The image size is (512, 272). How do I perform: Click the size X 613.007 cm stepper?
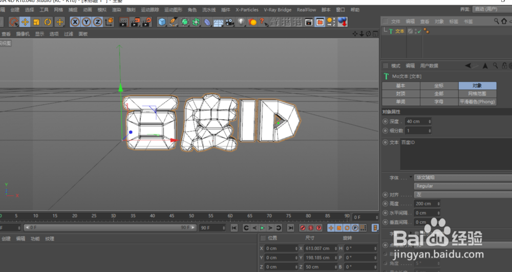(x=335, y=248)
